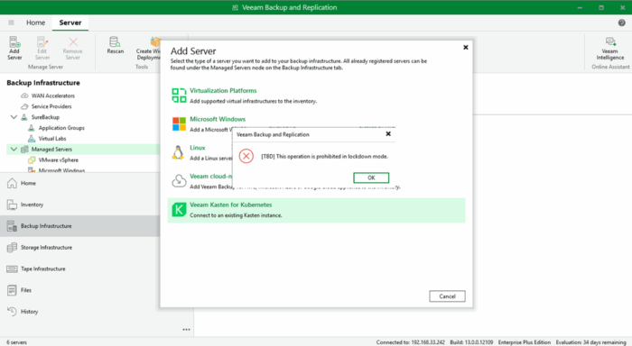Click the Virtual Labs tree icon
Viewport: 632px width, 346px height.
point(32,139)
